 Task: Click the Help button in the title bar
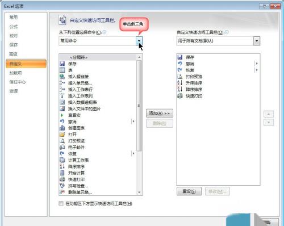(264, 6)
